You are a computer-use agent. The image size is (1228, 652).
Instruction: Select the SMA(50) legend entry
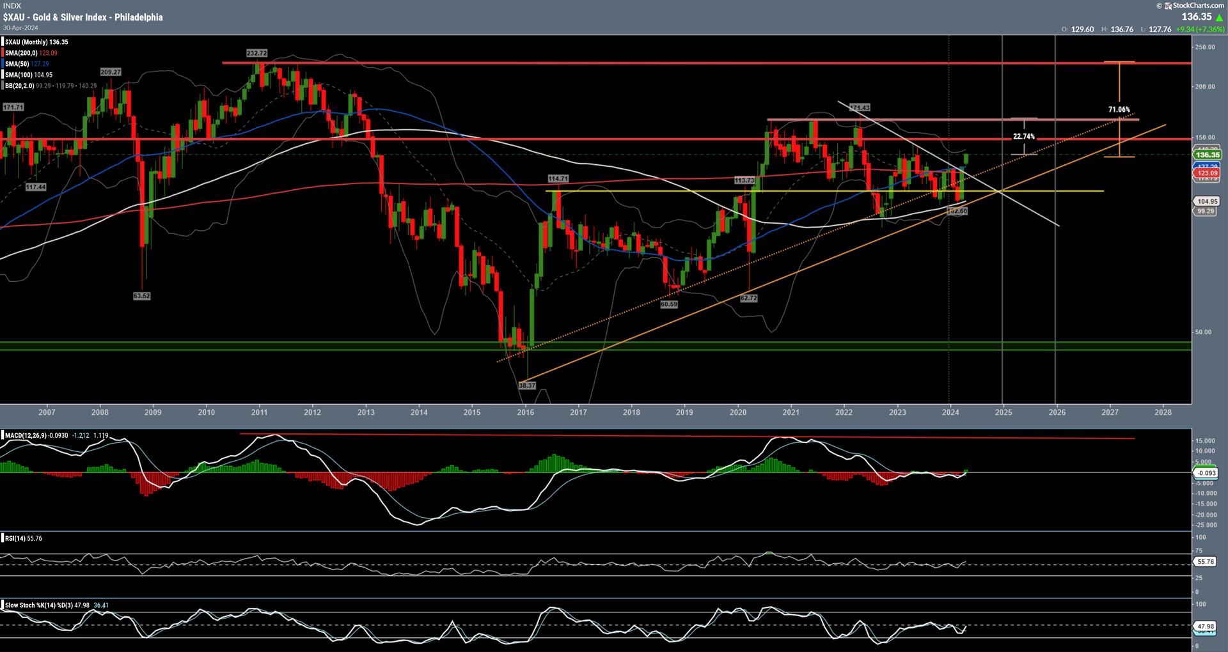click(27, 64)
